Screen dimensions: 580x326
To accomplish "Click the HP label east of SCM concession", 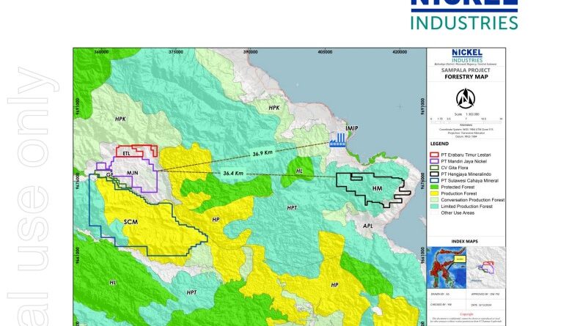I will pos(216,220).
